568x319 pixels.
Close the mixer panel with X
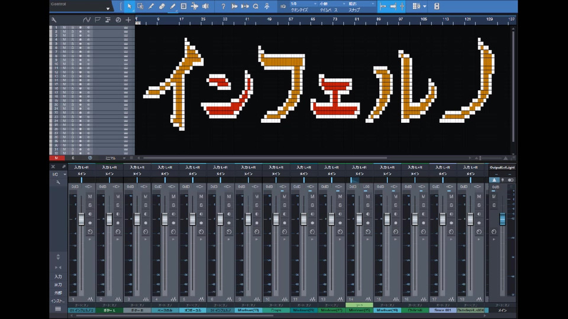coord(53,167)
